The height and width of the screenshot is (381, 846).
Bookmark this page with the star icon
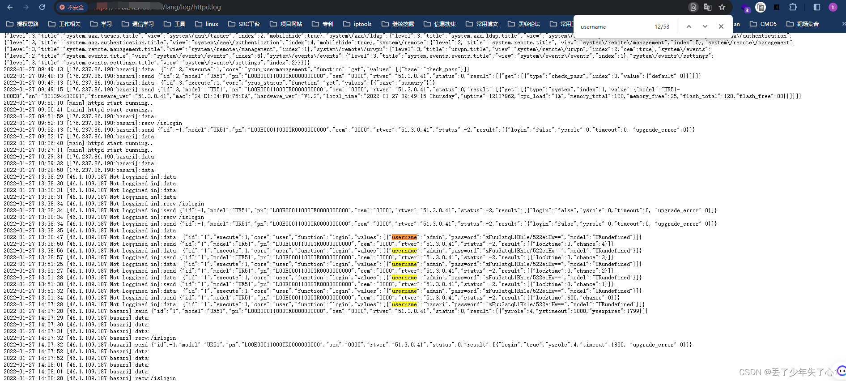coord(722,7)
